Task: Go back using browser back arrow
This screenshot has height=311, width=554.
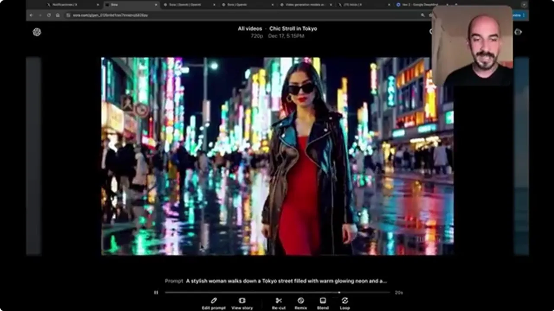Action: pyautogui.click(x=31, y=15)
